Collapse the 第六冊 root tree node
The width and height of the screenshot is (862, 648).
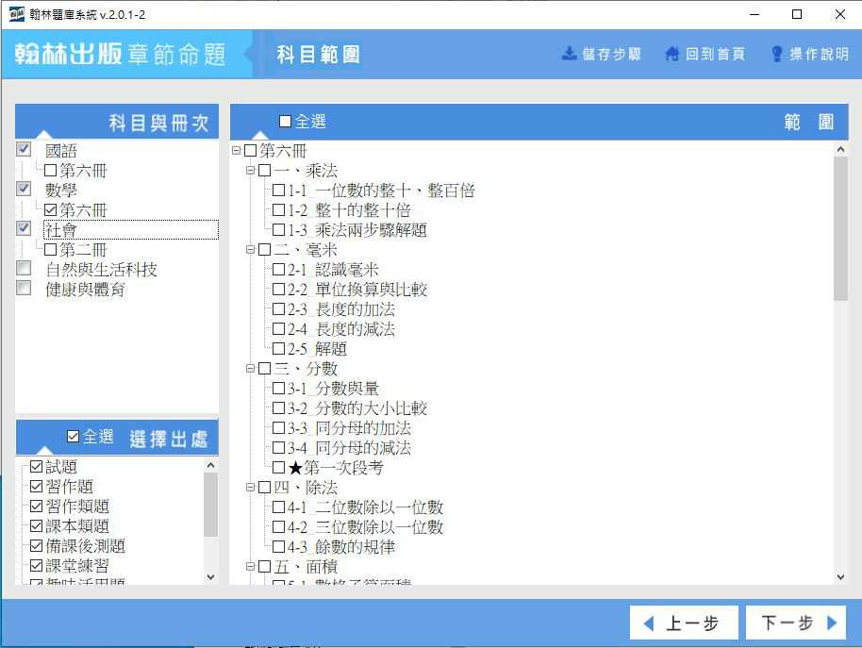click(237, 150)
